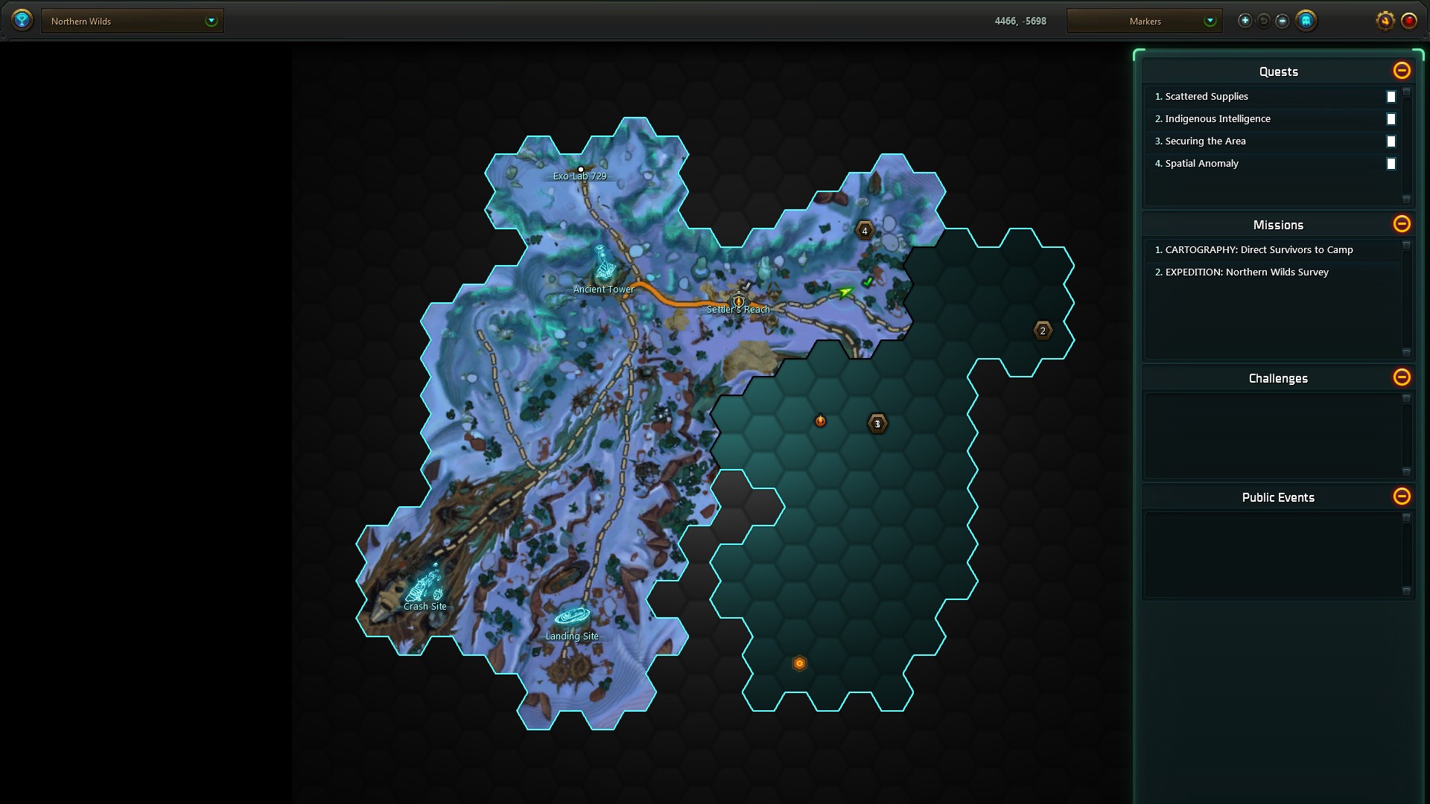Click the Crash Site landmark icon
Screen dimensions: 1430x804
pos(426,584)
